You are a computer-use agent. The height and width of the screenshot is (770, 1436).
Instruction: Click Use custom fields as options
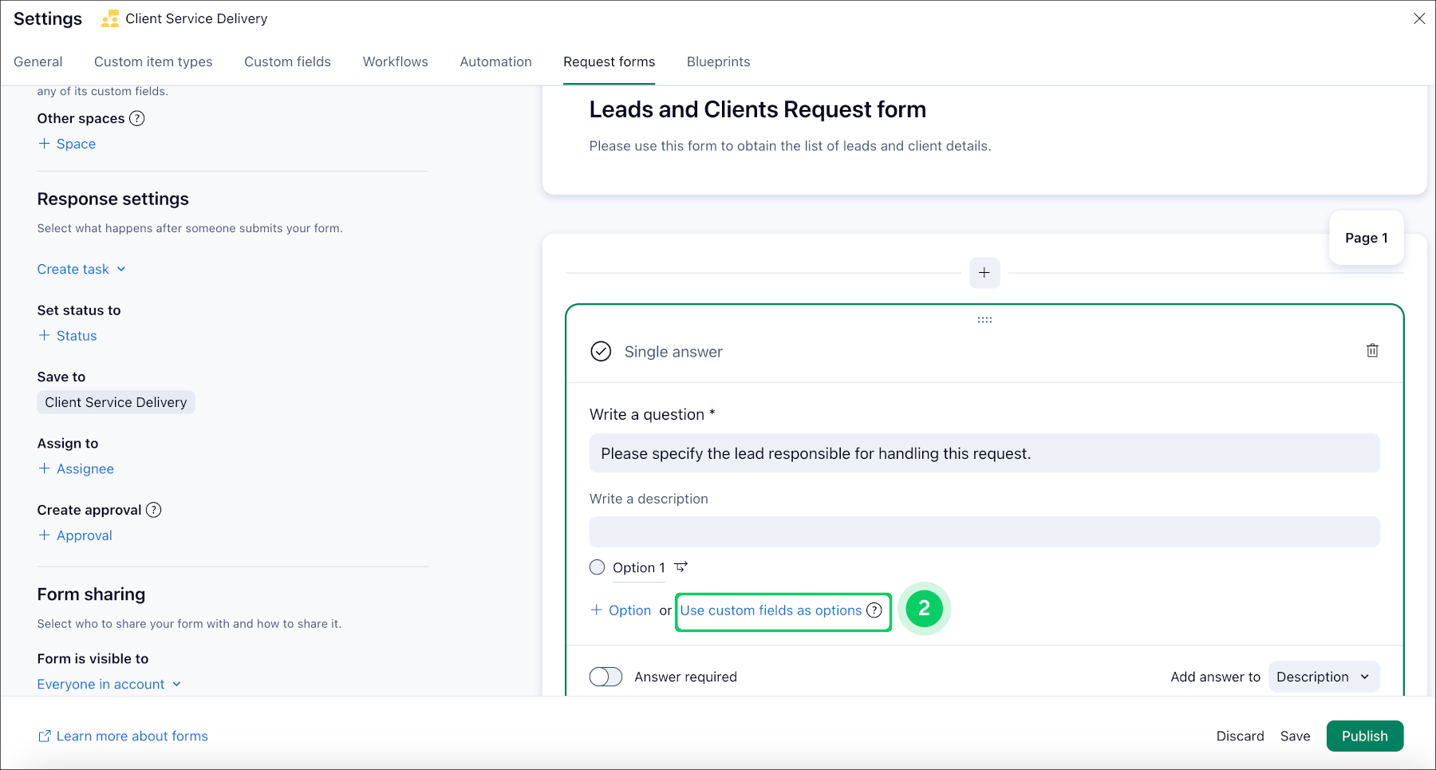(771, 610)
